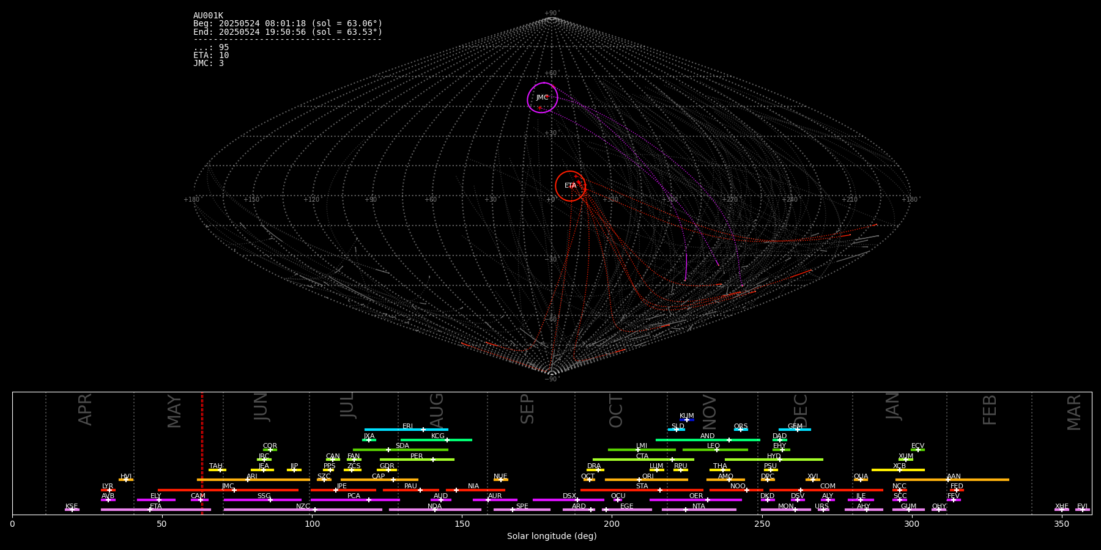Select the orange AAN shower bar

[952, 480]
